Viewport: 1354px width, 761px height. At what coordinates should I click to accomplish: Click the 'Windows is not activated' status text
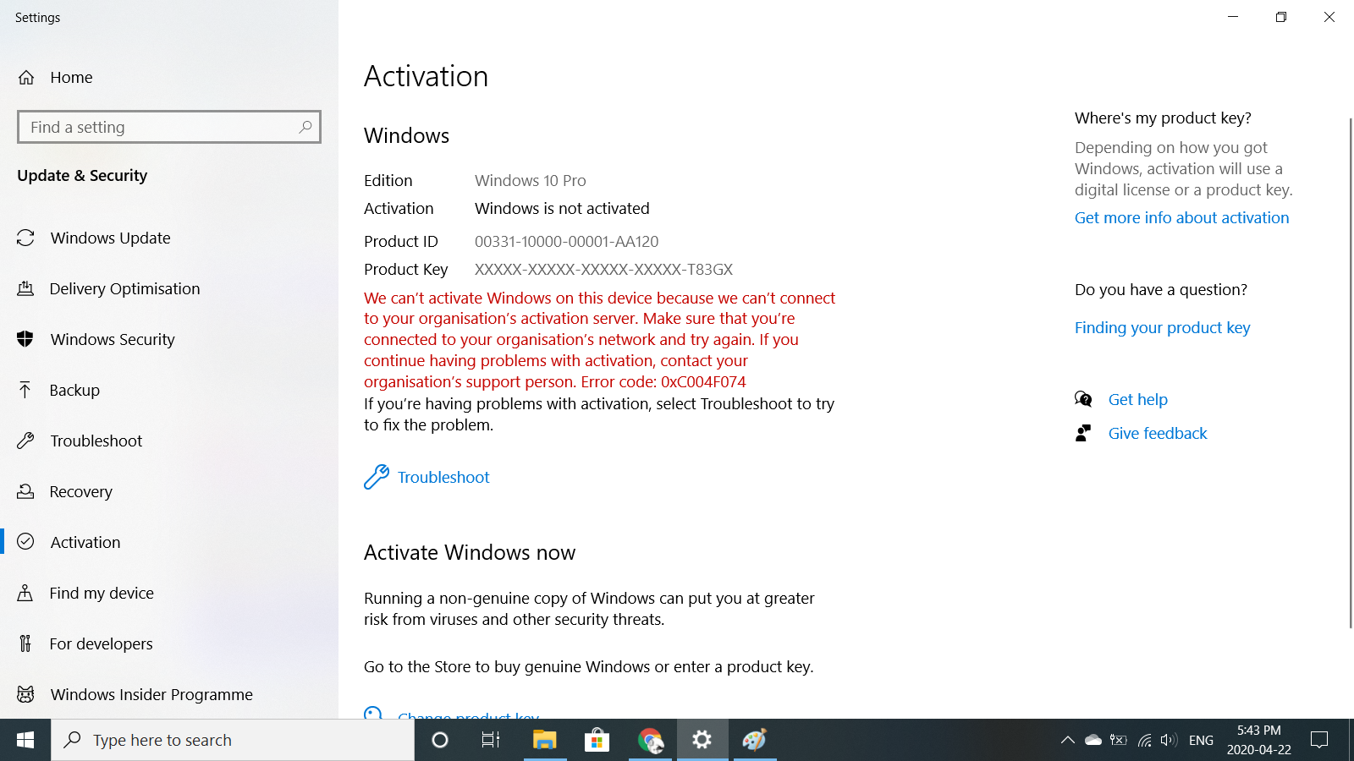[562, 208]
